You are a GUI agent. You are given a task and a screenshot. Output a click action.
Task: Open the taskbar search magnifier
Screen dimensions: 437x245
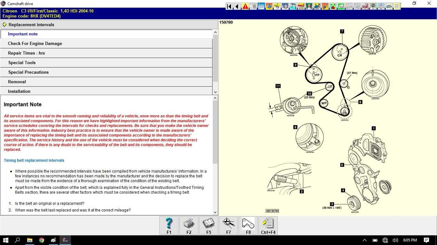pyautogui.click(x=18, y=240)
